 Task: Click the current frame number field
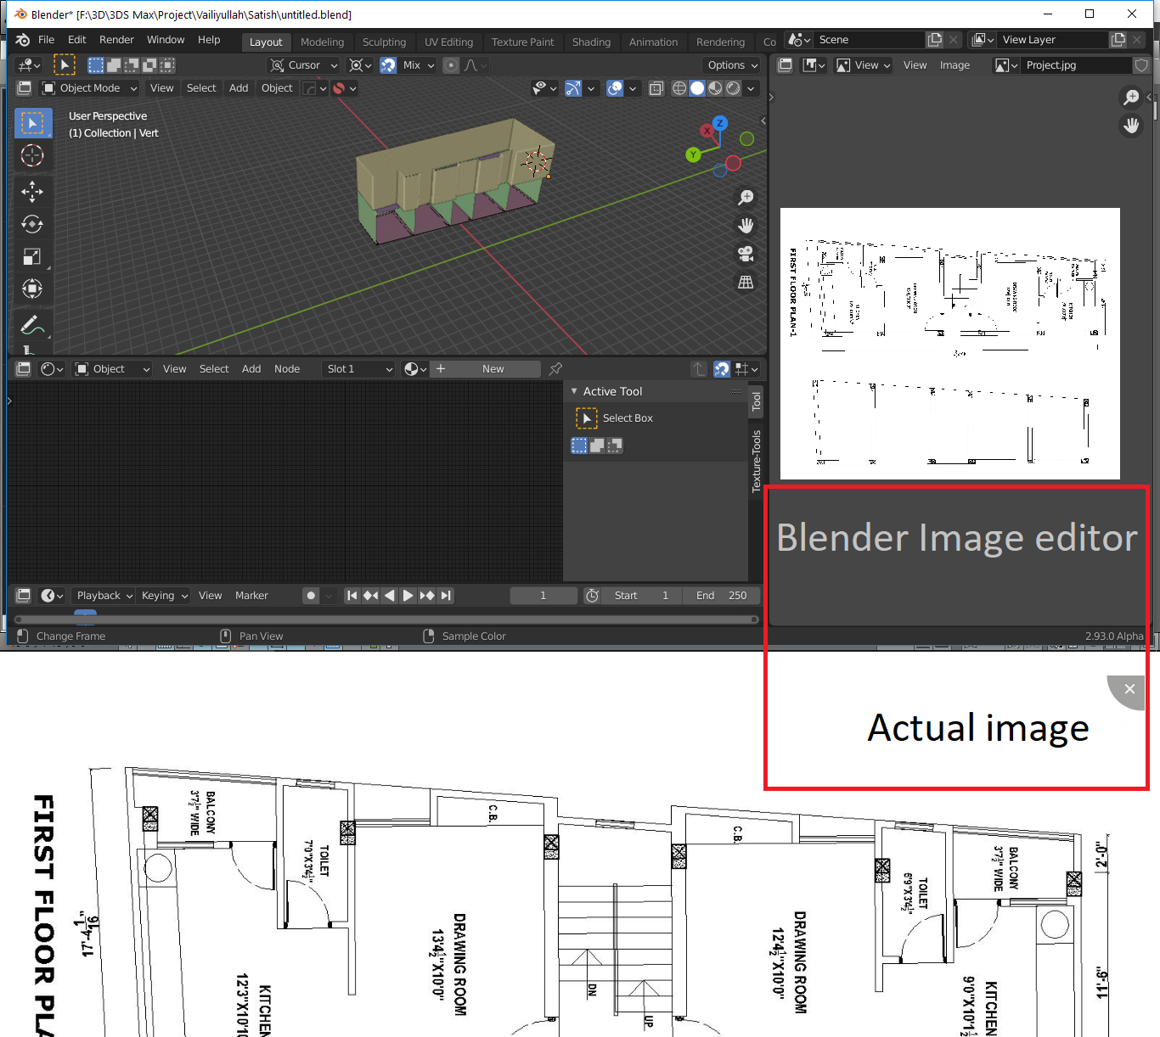(543, 596)
